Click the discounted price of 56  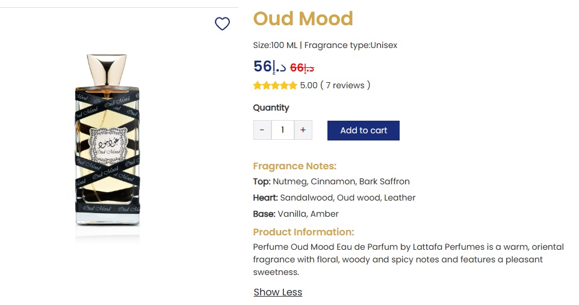269,67
